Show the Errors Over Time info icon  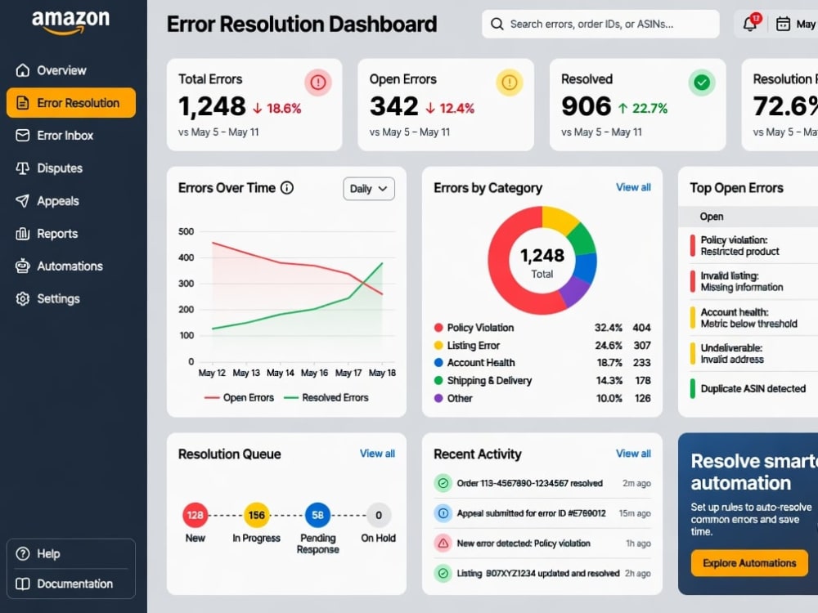(287, 188)
